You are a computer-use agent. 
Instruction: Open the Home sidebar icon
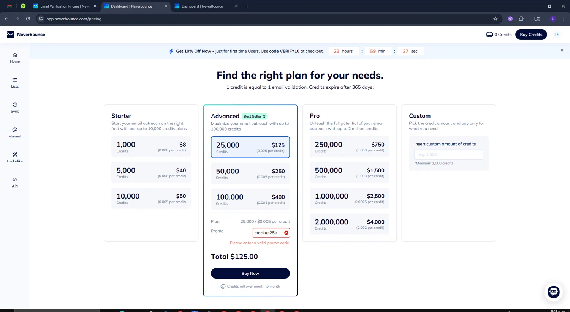tap(15, 58)
